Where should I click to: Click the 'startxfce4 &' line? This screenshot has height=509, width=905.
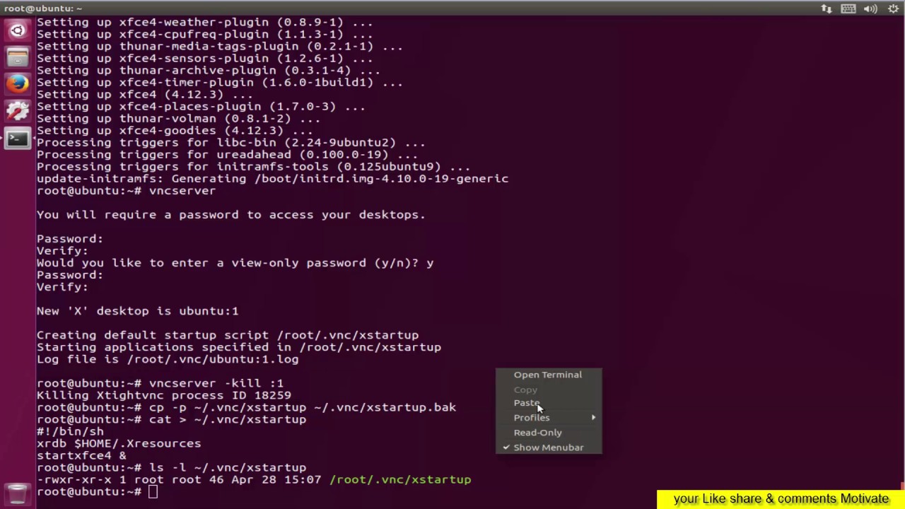[x=81, y=455]
